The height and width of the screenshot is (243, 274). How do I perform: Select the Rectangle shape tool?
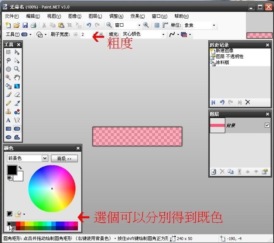click(x=8, y=129)
